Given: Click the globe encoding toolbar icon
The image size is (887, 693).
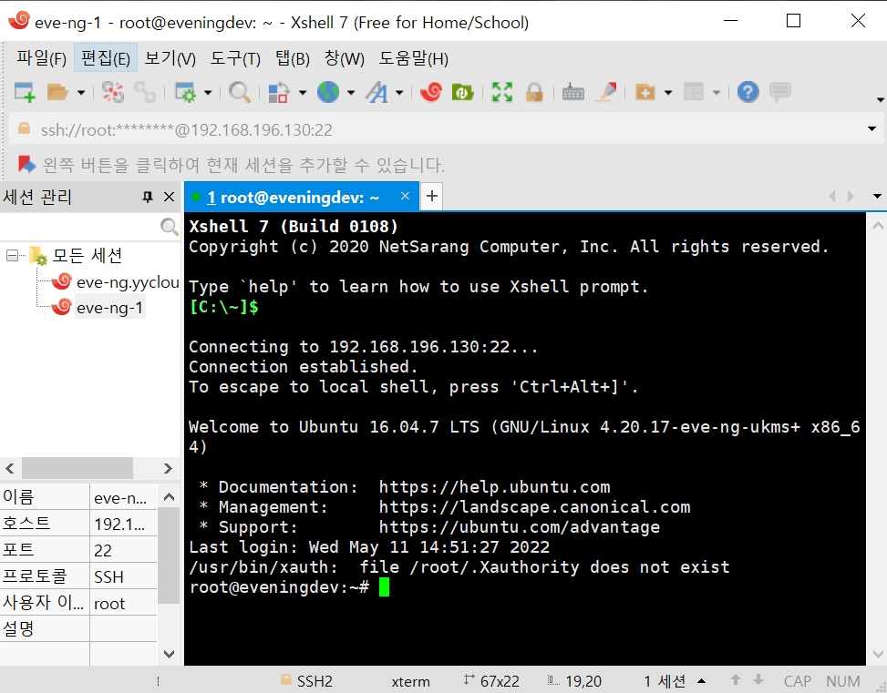Looking at the screenshot, I should (328, 92).
